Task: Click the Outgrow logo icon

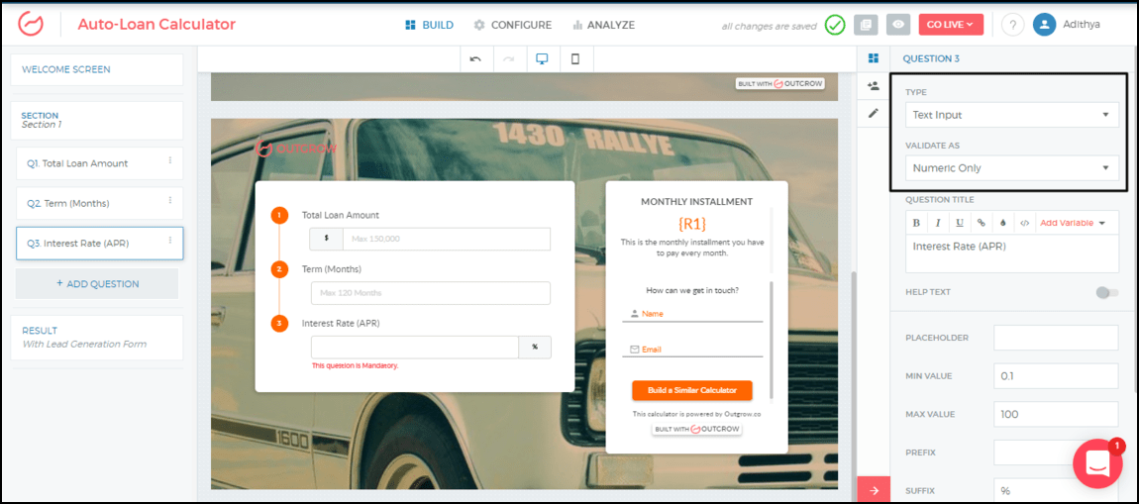Action: [31, 24]
